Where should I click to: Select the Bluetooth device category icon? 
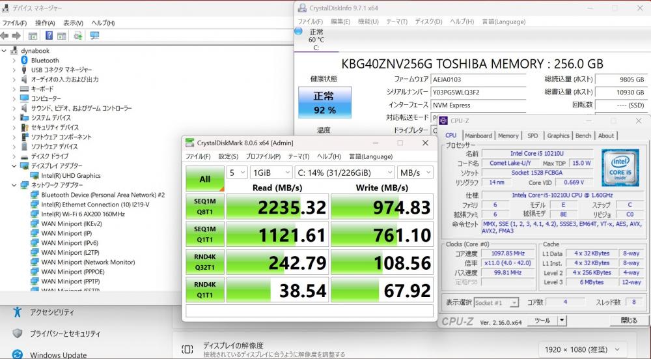[25, 60]
